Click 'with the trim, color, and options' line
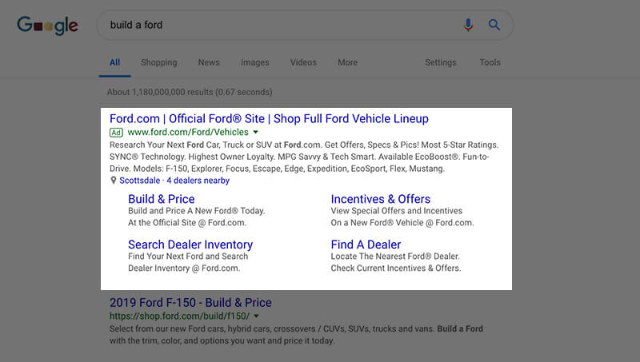 click(x=222, y=340)
